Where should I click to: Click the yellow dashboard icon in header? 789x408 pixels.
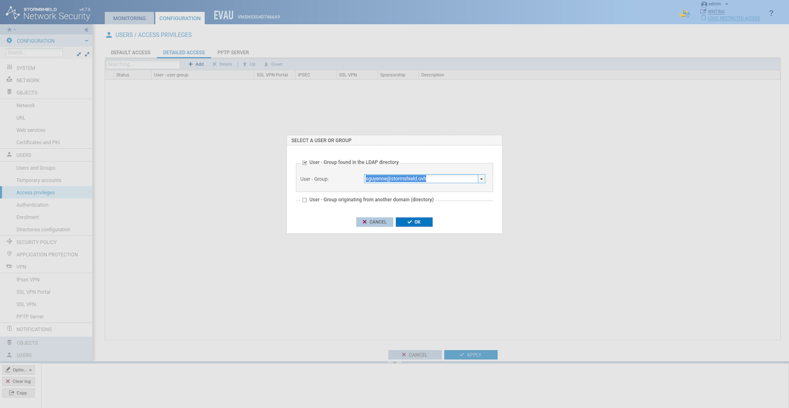pos(685,14)
